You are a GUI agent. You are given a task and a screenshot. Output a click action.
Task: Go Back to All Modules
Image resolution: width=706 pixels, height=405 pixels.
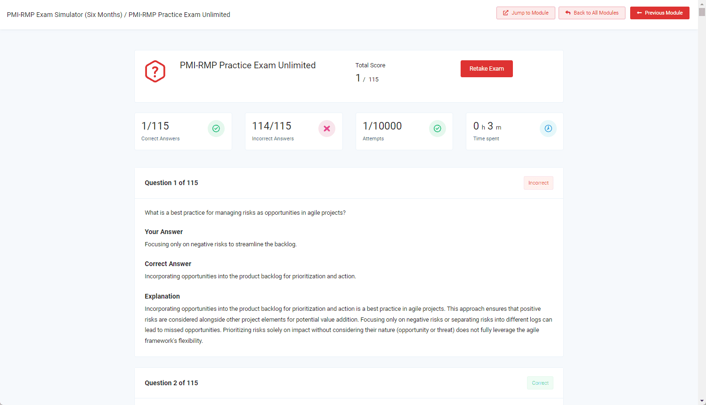[592, 13]
